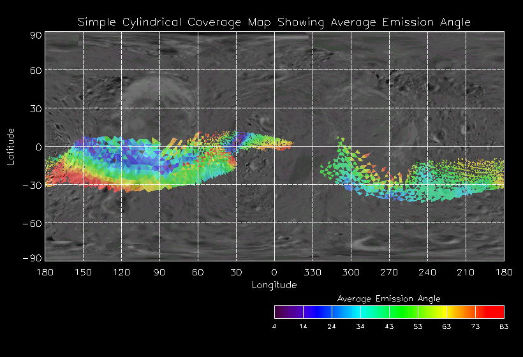Click the '43' legend value label
523x357 pixels.
point(389,326)
